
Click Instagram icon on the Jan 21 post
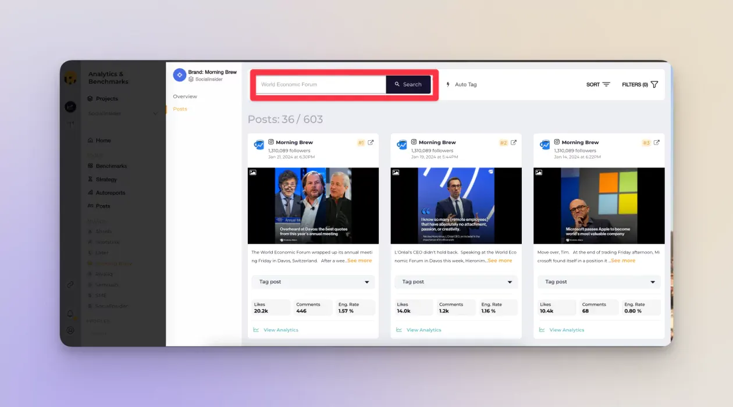click(271, 142)
